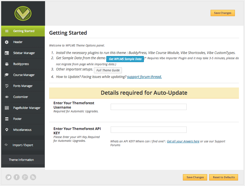Screen dimensions: 245x186
Task: Go to Sidebar Manager
Action: coord(23,53)
